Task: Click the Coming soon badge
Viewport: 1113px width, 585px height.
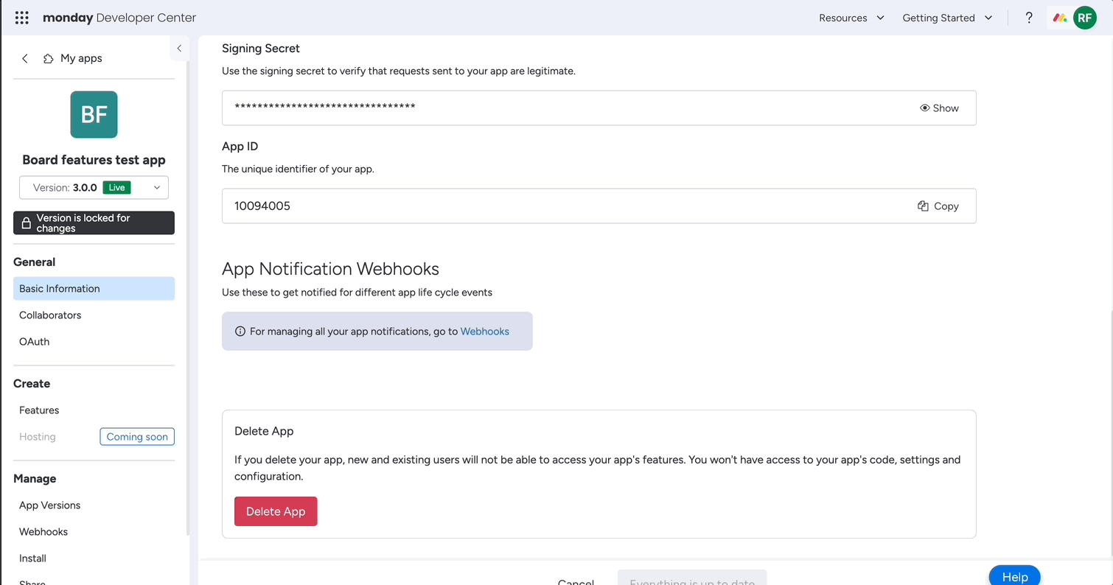Action: click(x=137, y=436)
